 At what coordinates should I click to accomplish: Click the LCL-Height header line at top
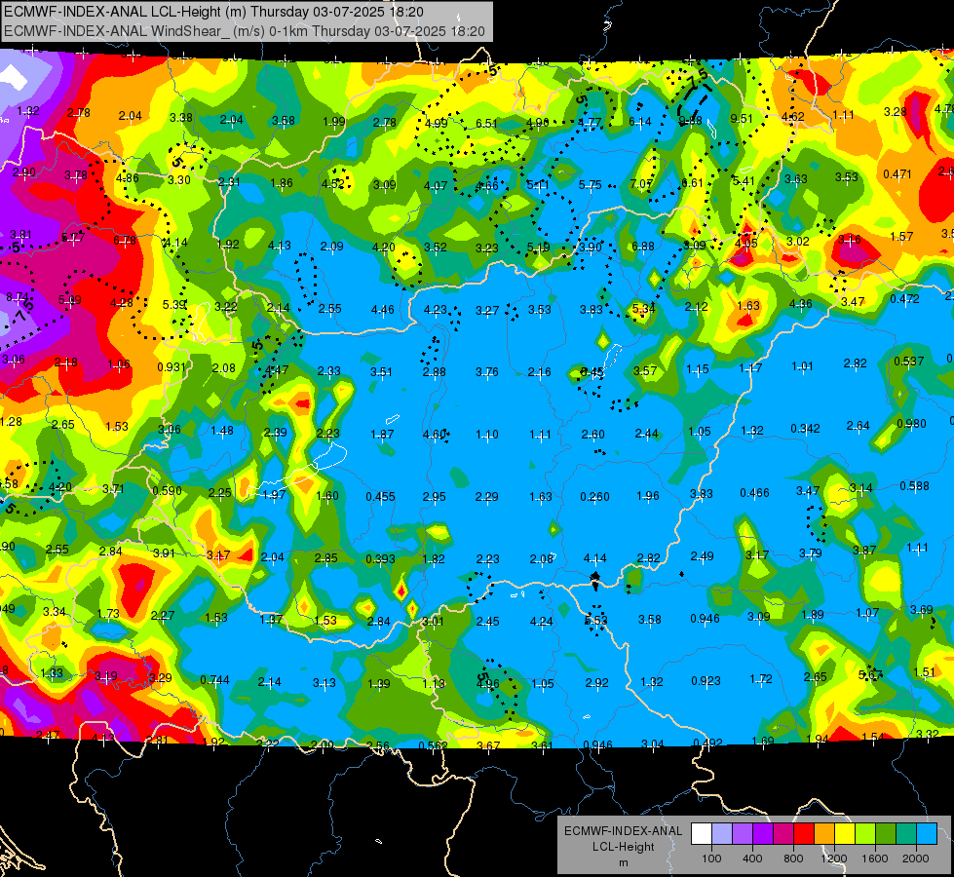214,12
